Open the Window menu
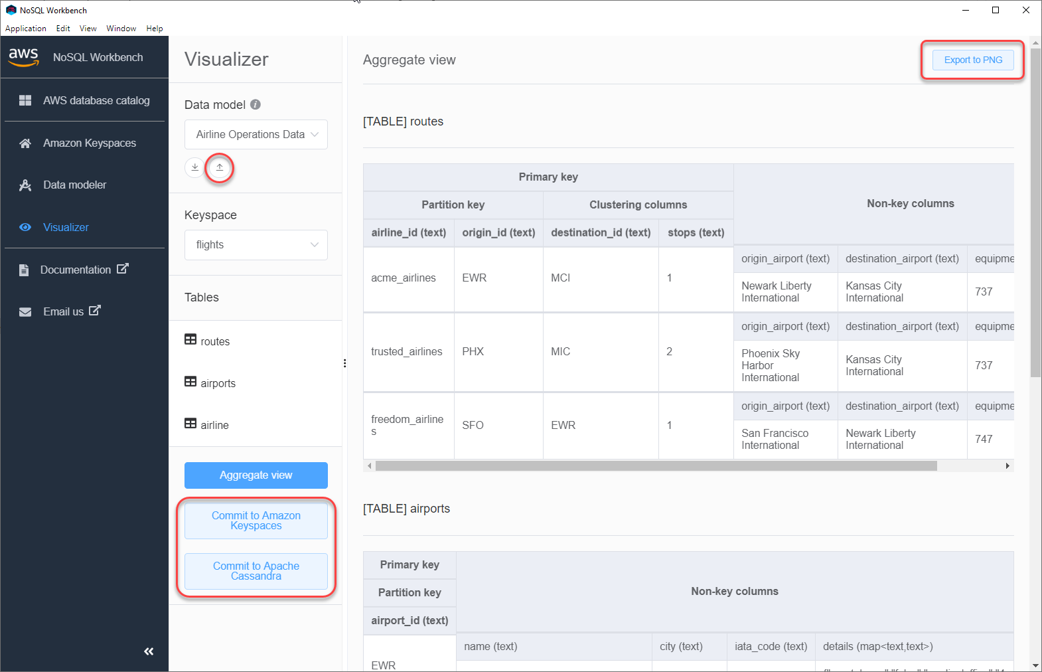 tap(121, 29)
